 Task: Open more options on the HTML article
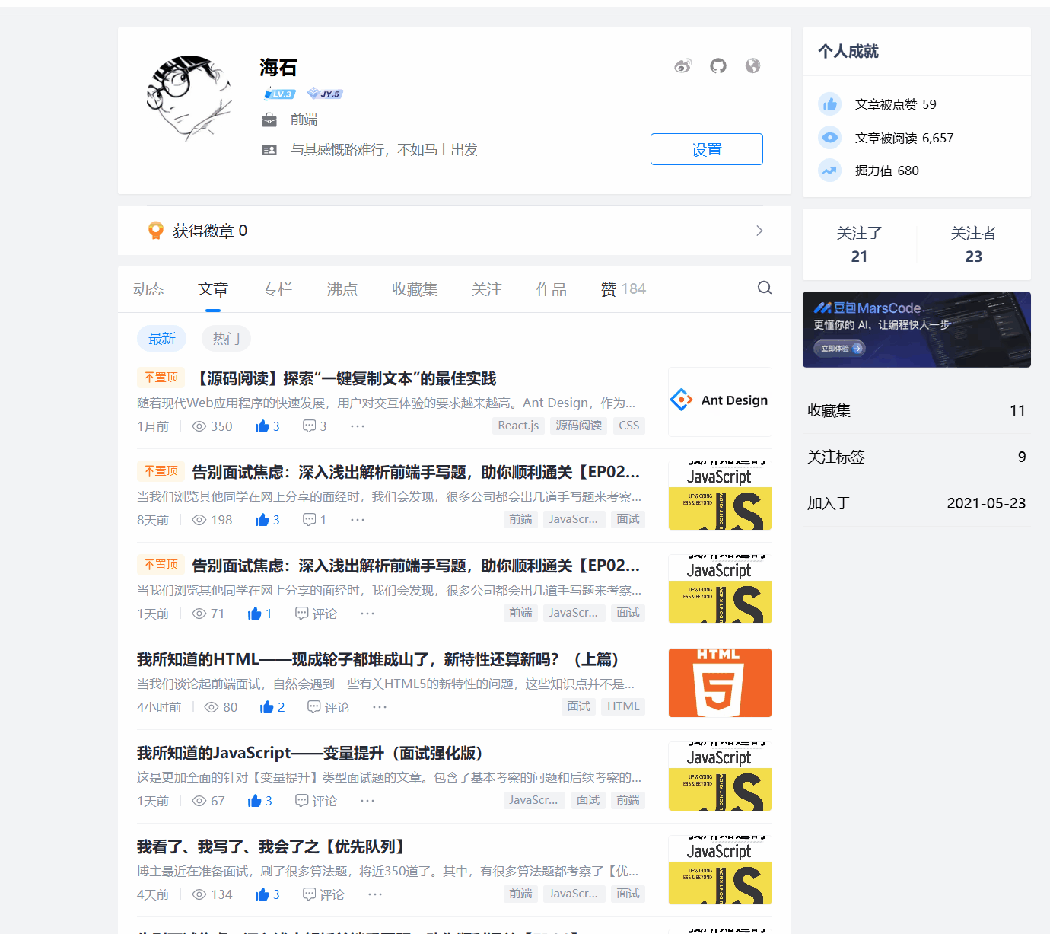379,706
